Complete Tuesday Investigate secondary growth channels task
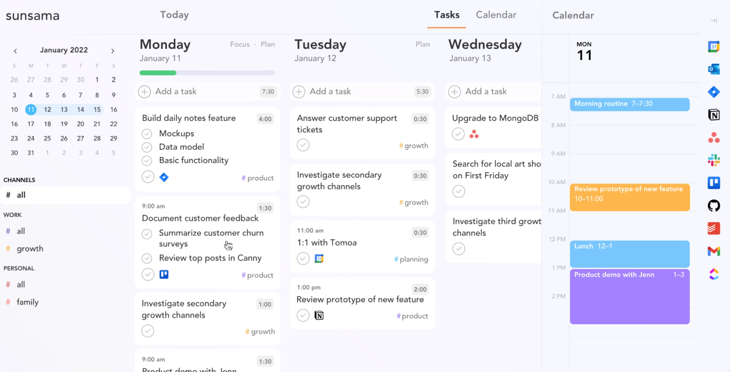 coord(303,202)
